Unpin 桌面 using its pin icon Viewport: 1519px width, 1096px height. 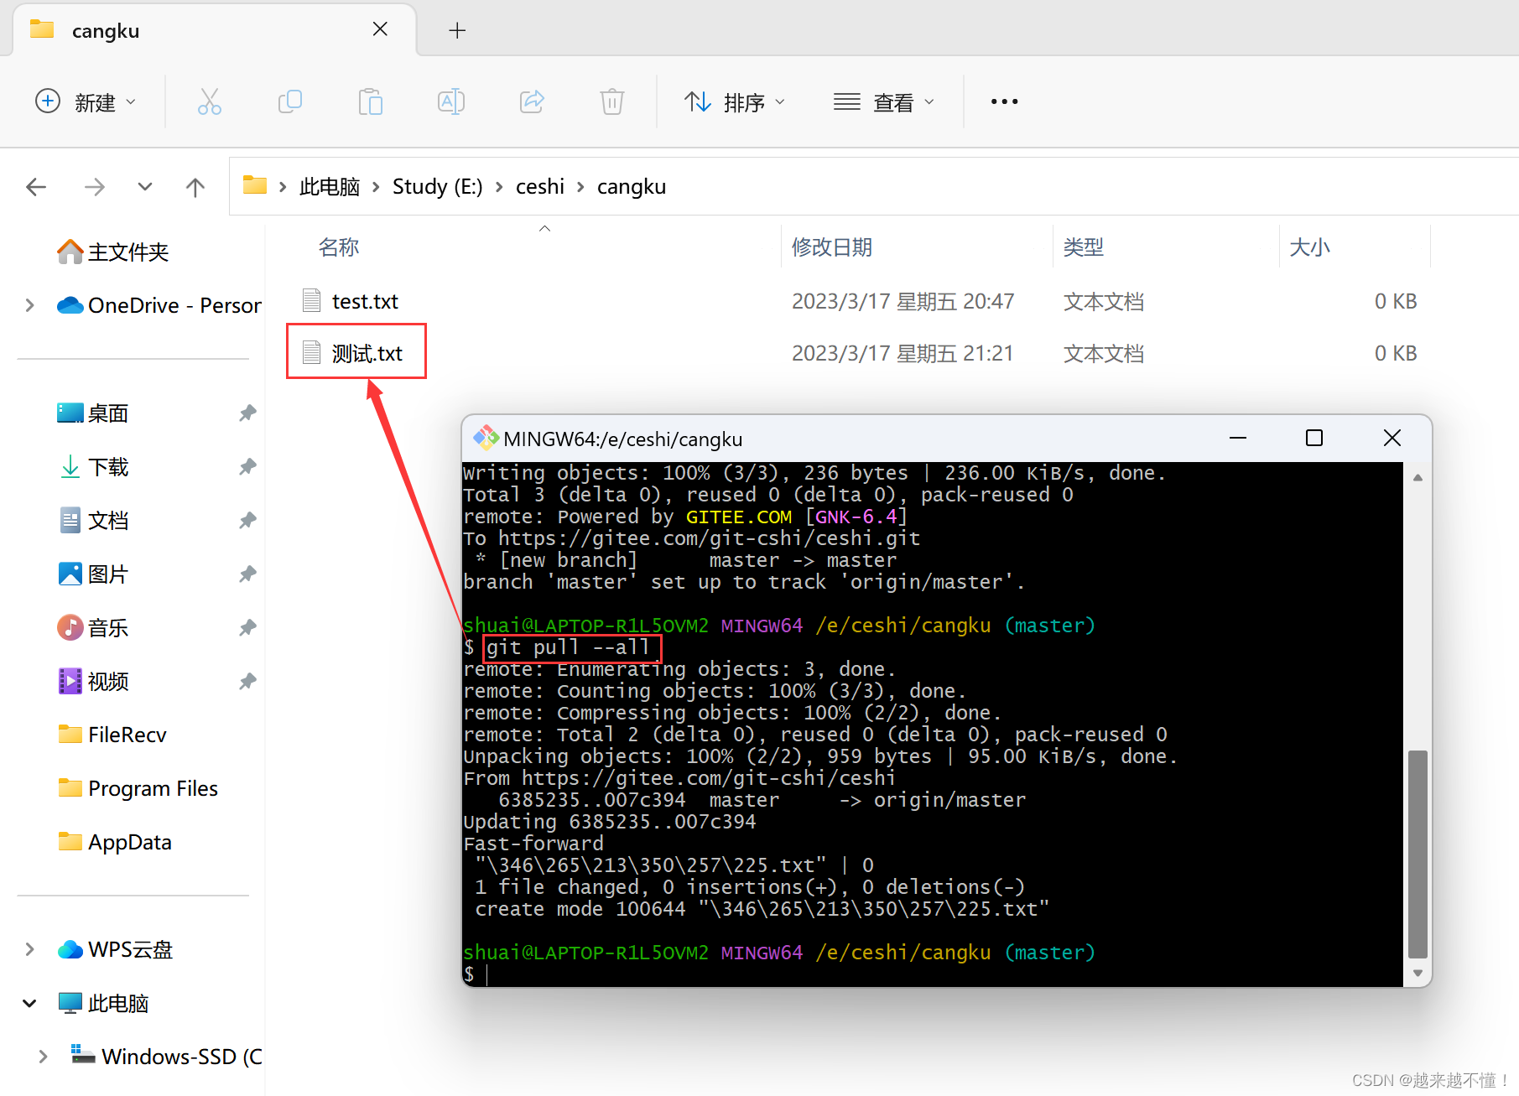tap(247, 413)
